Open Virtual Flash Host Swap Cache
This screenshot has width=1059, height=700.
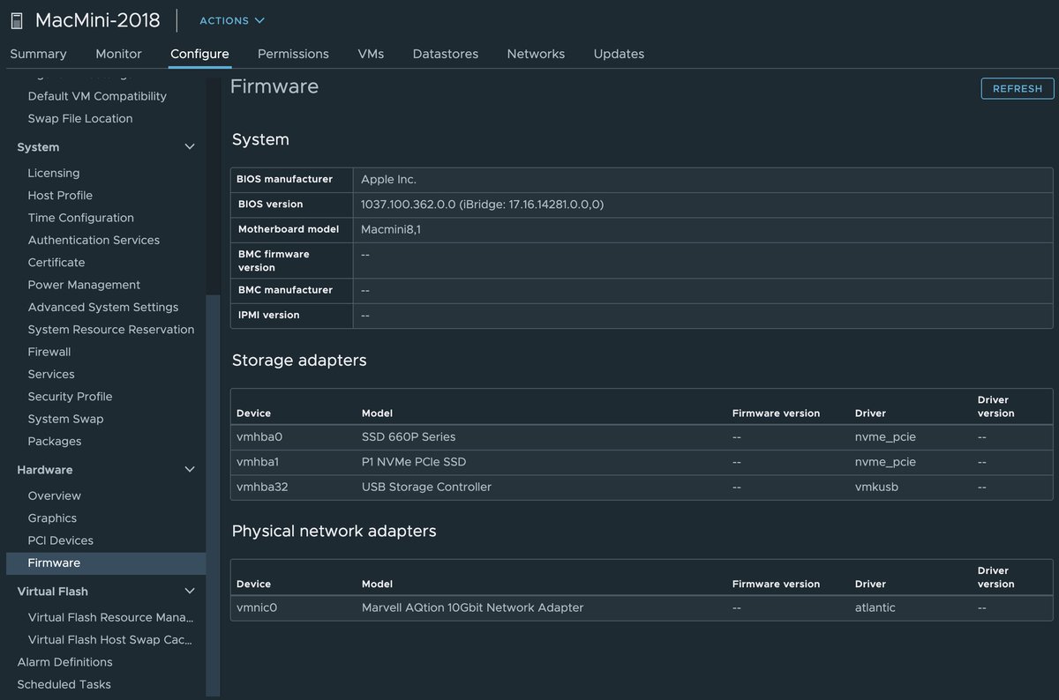tap(110, 640)
